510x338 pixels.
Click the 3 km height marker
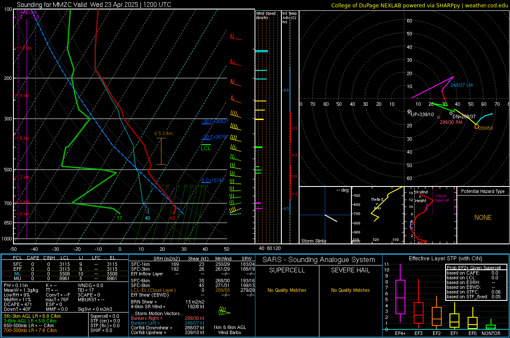pyautogui.click(x=24, y=177)
